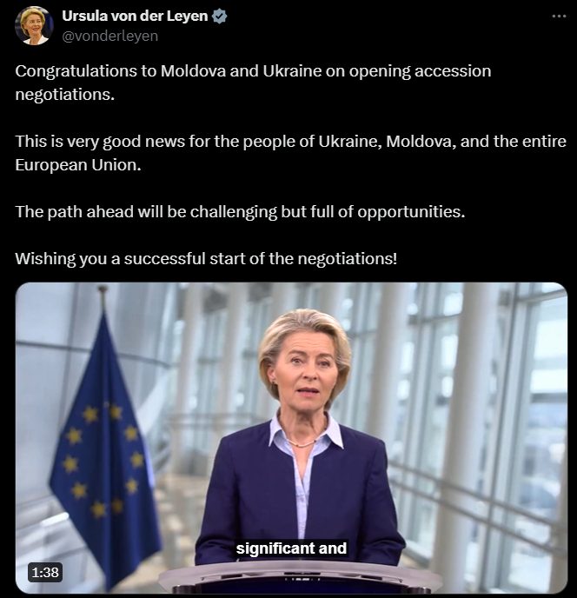The height and width of the screenshot is (598, 577).
Task: Click the flagpole top in the video
Action: coord(103,294)
